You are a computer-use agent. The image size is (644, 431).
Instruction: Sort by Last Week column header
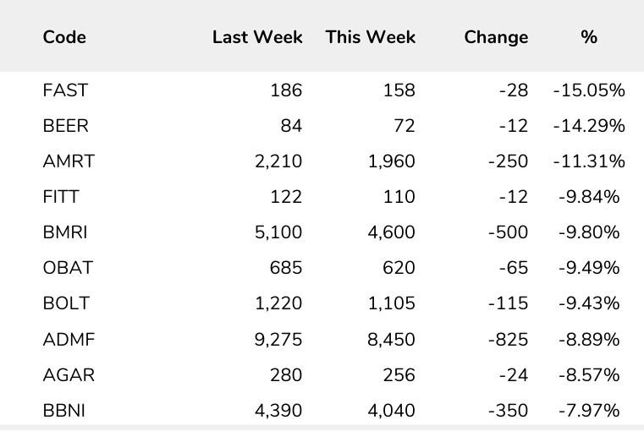pos(257,37)
